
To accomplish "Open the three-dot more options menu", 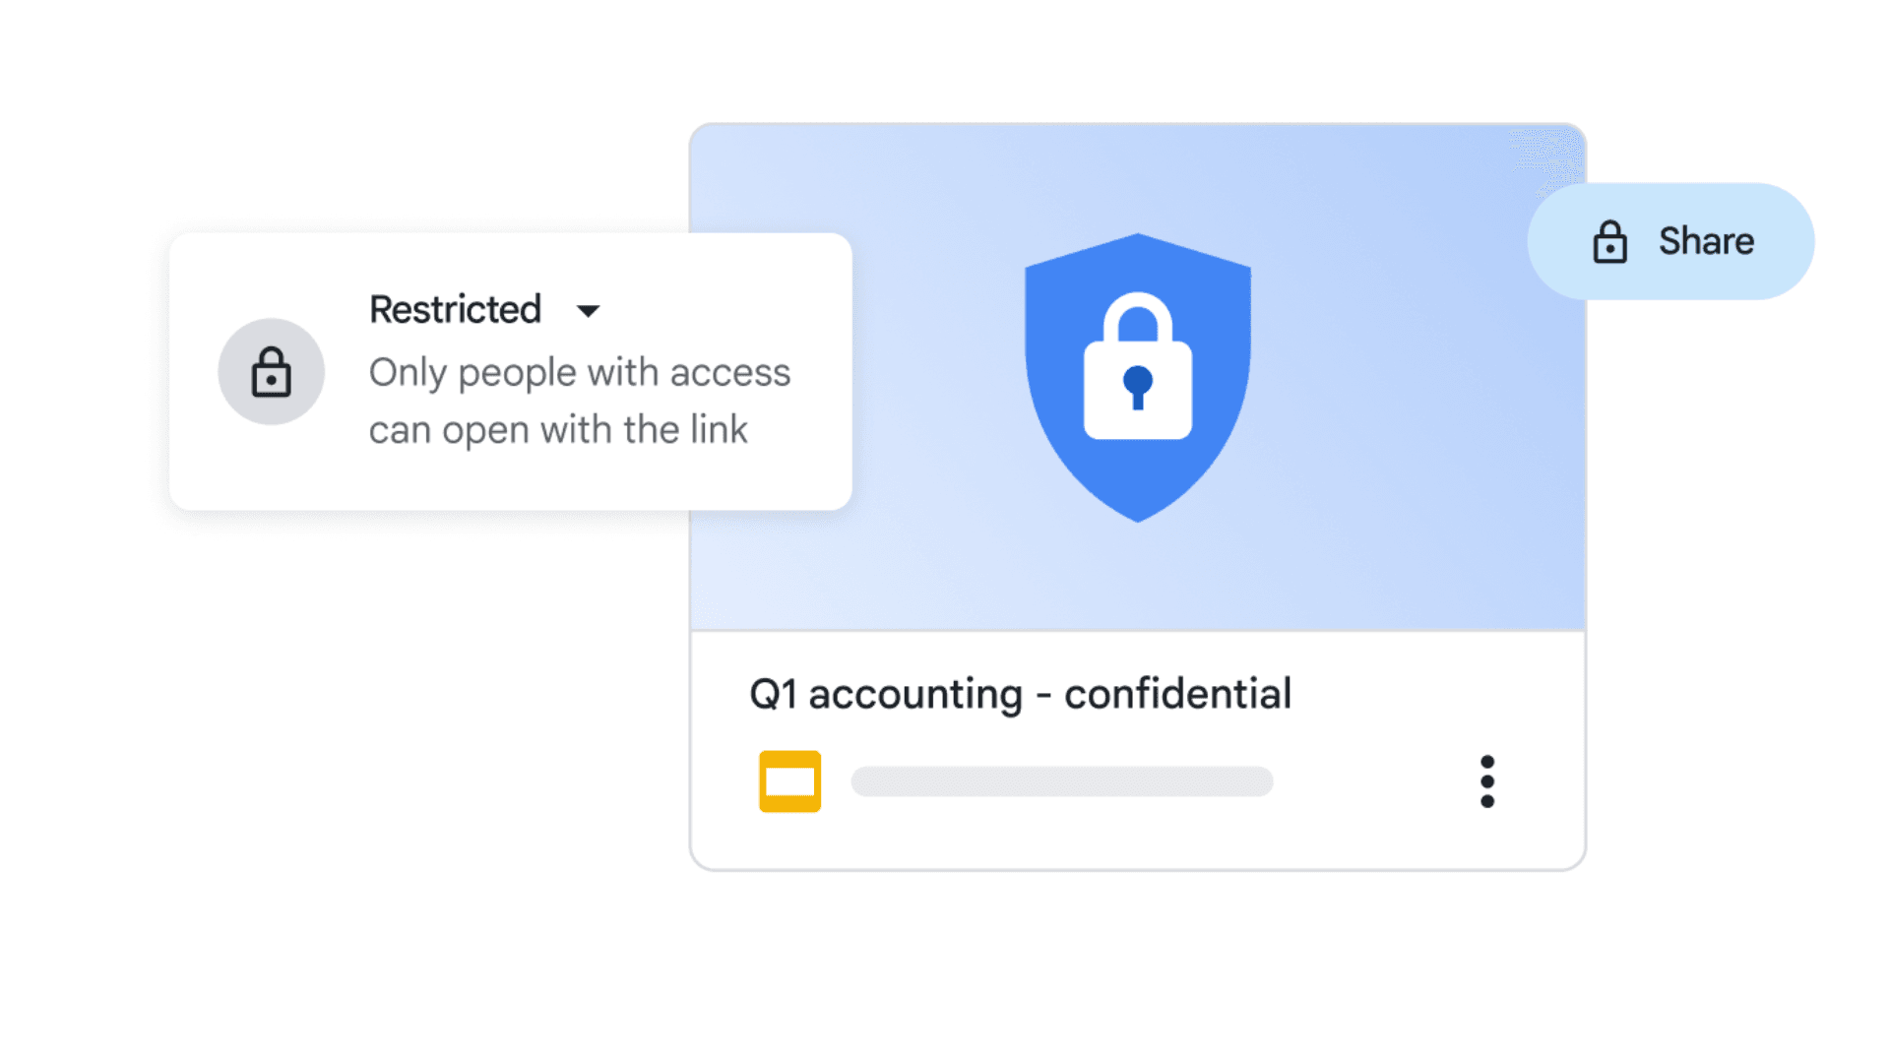I will pyautogui.click(x=1486, y=782).
